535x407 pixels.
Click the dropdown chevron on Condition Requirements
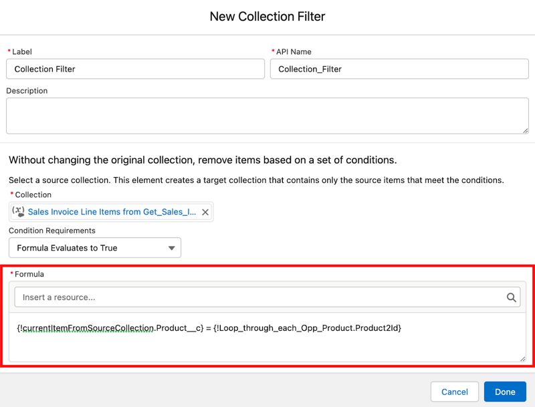click(171, 247)
